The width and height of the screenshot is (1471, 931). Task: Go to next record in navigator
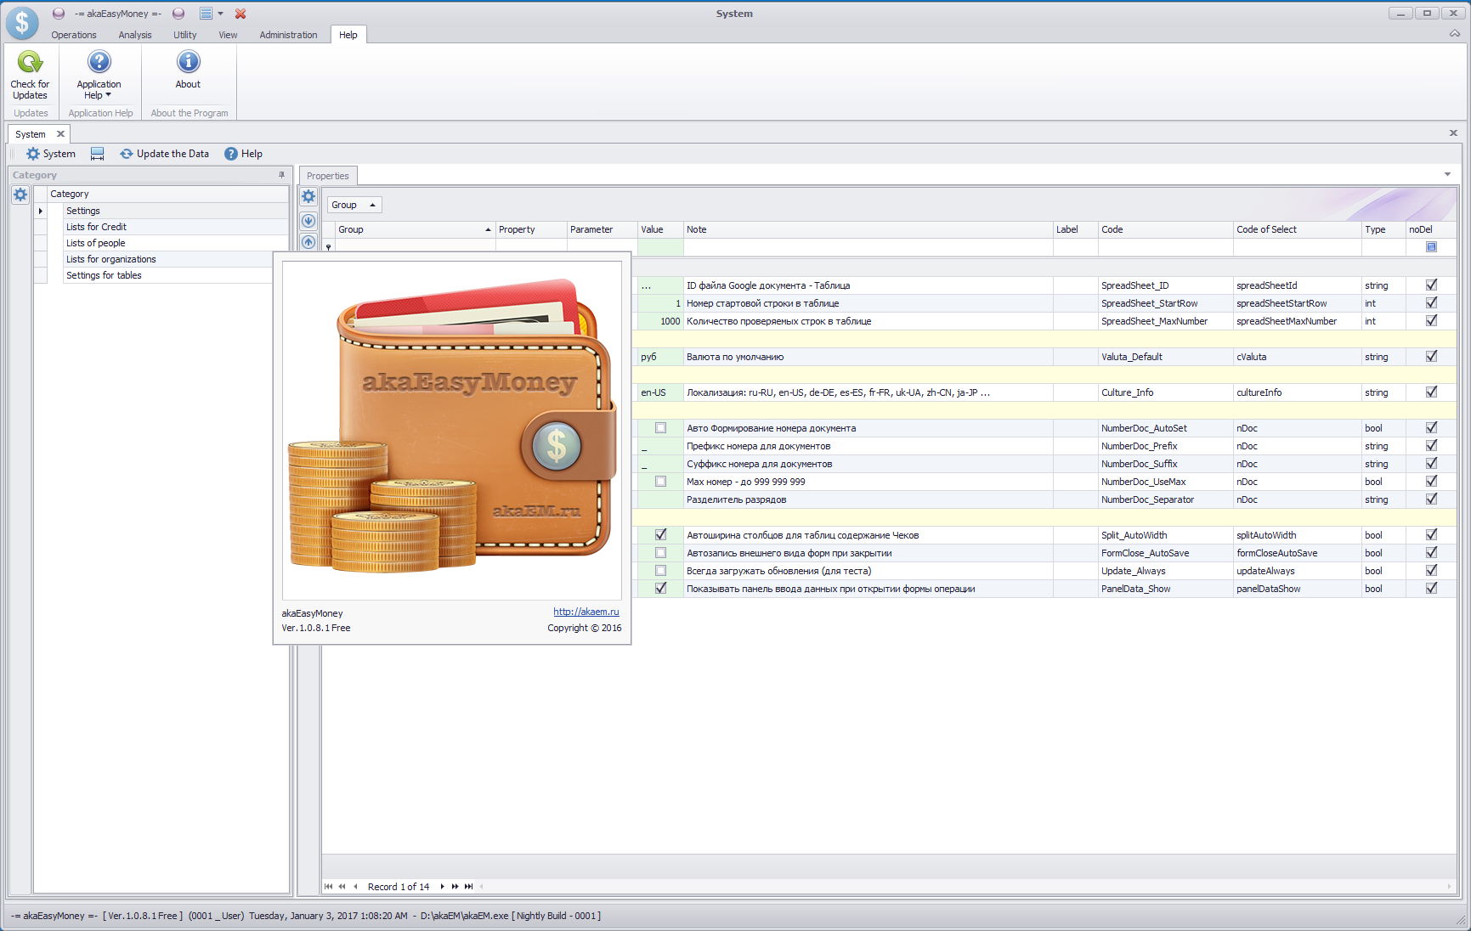(442, 887)
